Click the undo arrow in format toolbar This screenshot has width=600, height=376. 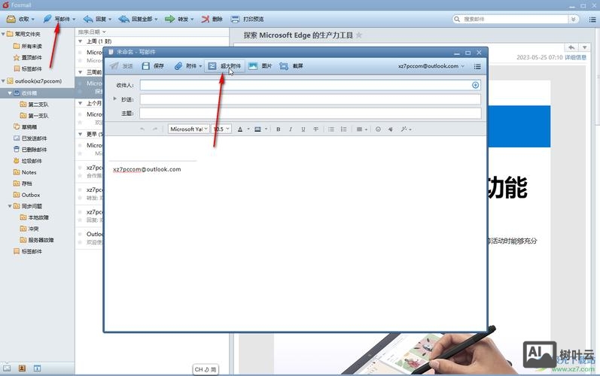click(142, 129)
